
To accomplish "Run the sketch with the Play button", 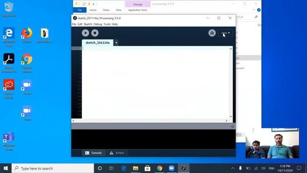I will pos(85,33).
